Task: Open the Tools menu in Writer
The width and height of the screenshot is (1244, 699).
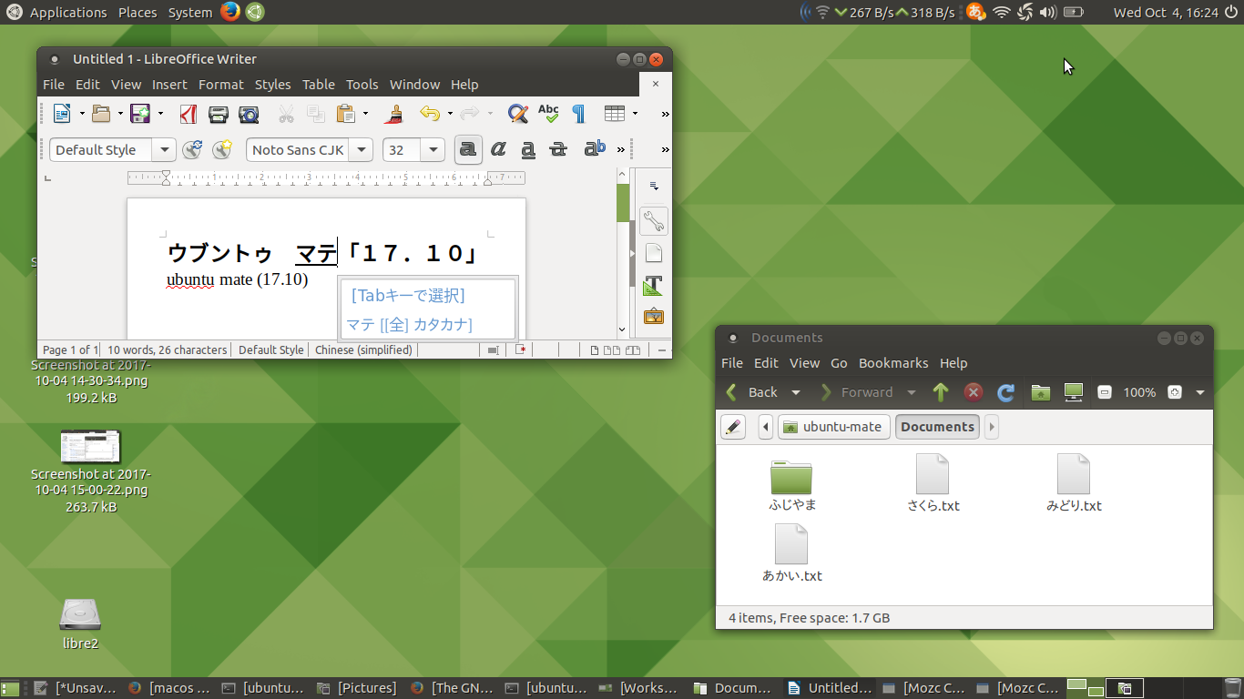Action: pyautogui.click(x=362, y=85)
